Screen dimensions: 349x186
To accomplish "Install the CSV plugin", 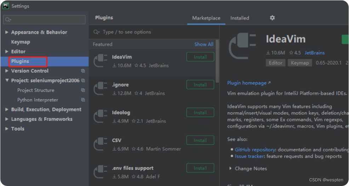I will click(x=200, y=140).
